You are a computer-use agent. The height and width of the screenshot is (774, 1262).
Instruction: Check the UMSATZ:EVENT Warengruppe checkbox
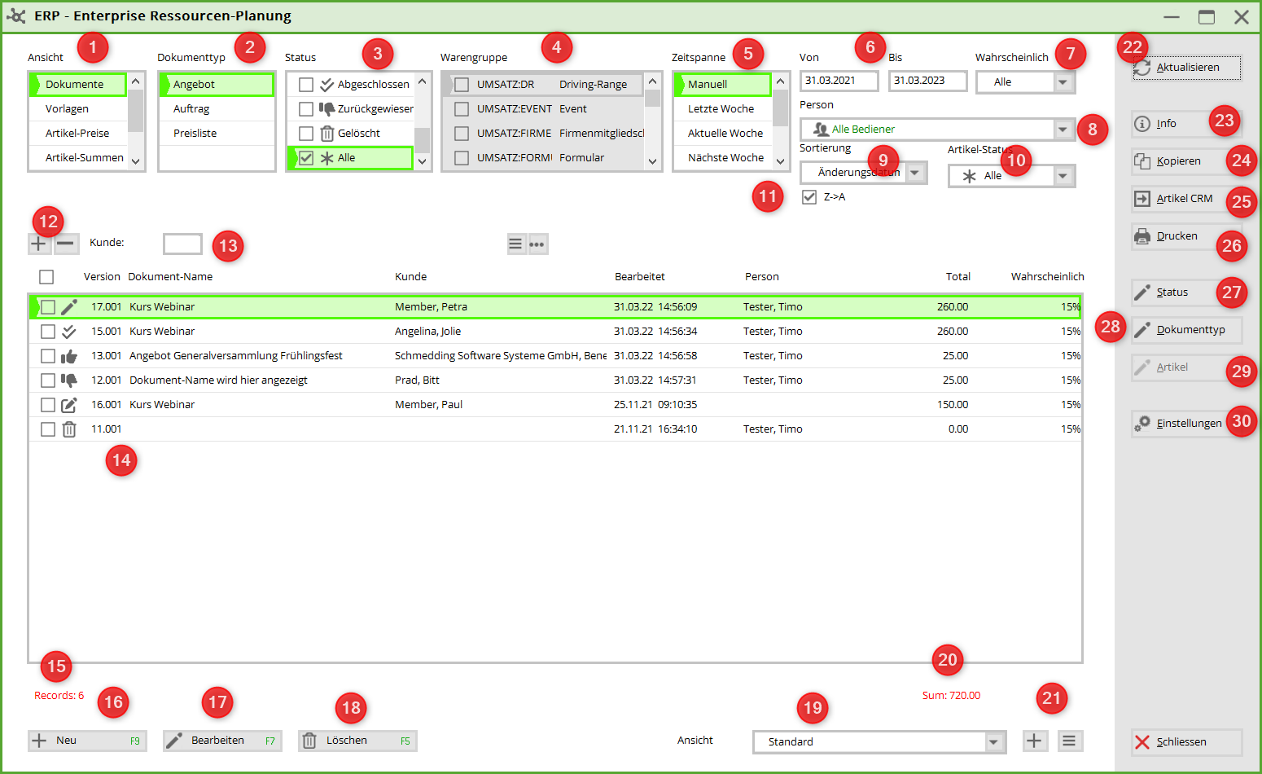pos(462,109)
